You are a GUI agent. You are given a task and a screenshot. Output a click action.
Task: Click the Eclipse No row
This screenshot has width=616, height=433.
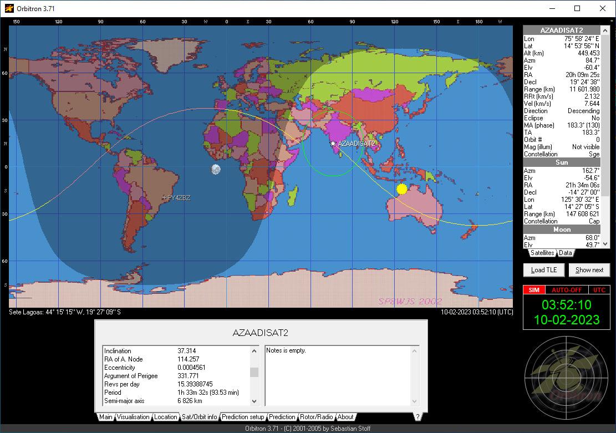(x=562, y=118)
